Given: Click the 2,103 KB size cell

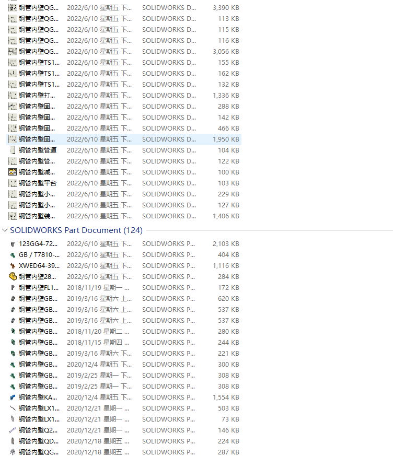Looking at the screenshot, I should (226, 244).
